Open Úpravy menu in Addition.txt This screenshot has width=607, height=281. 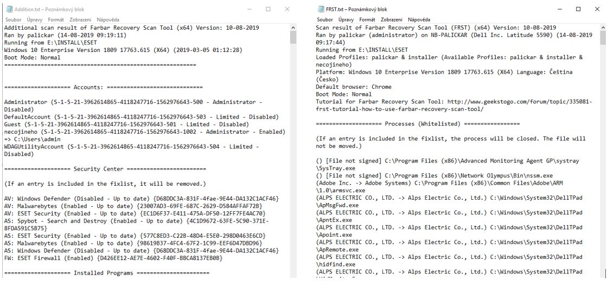tap(35, 19)
